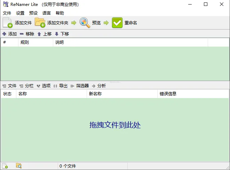
Task: Click the 添加文件 toolbar label
Action: [x=23, y=23]
